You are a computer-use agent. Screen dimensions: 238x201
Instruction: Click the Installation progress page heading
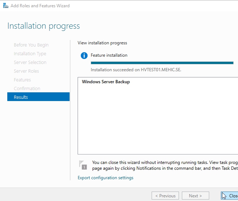click(43, 26)
